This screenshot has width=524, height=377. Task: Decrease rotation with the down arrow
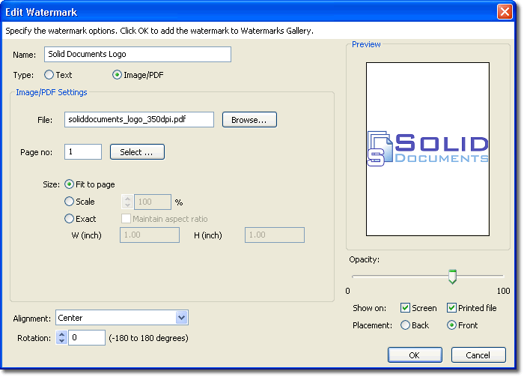pos(61,342)
